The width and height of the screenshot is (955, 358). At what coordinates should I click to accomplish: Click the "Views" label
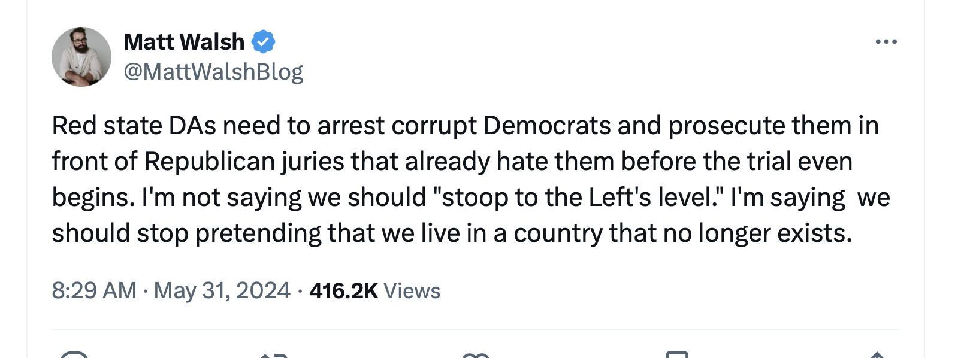coord(412,290)
